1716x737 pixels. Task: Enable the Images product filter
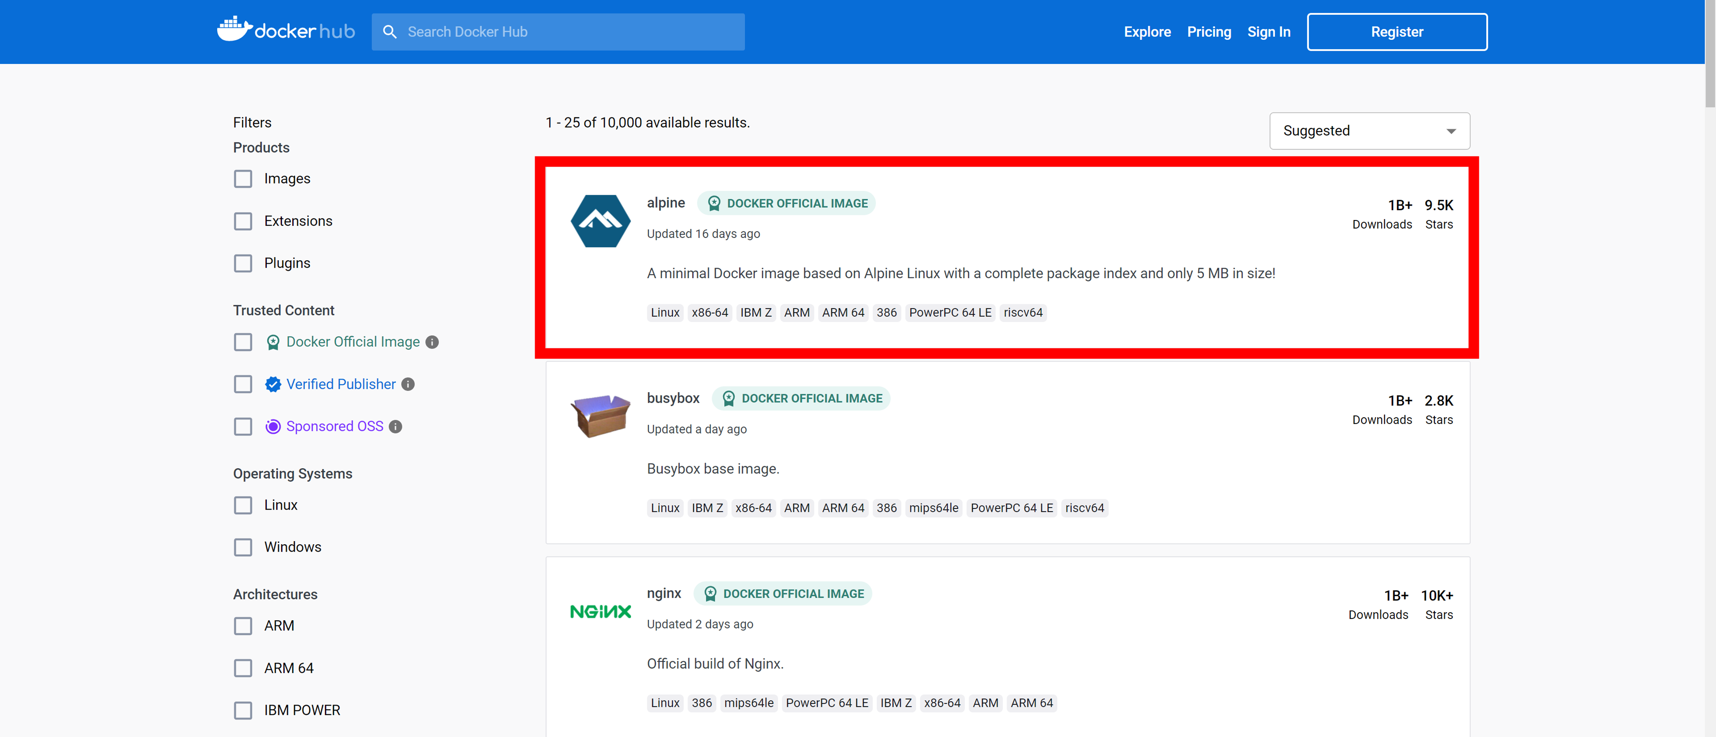(x=243, y=179)
